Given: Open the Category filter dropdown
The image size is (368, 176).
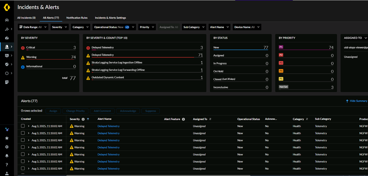Looking at the screenshot, I should tap(80, 27).
